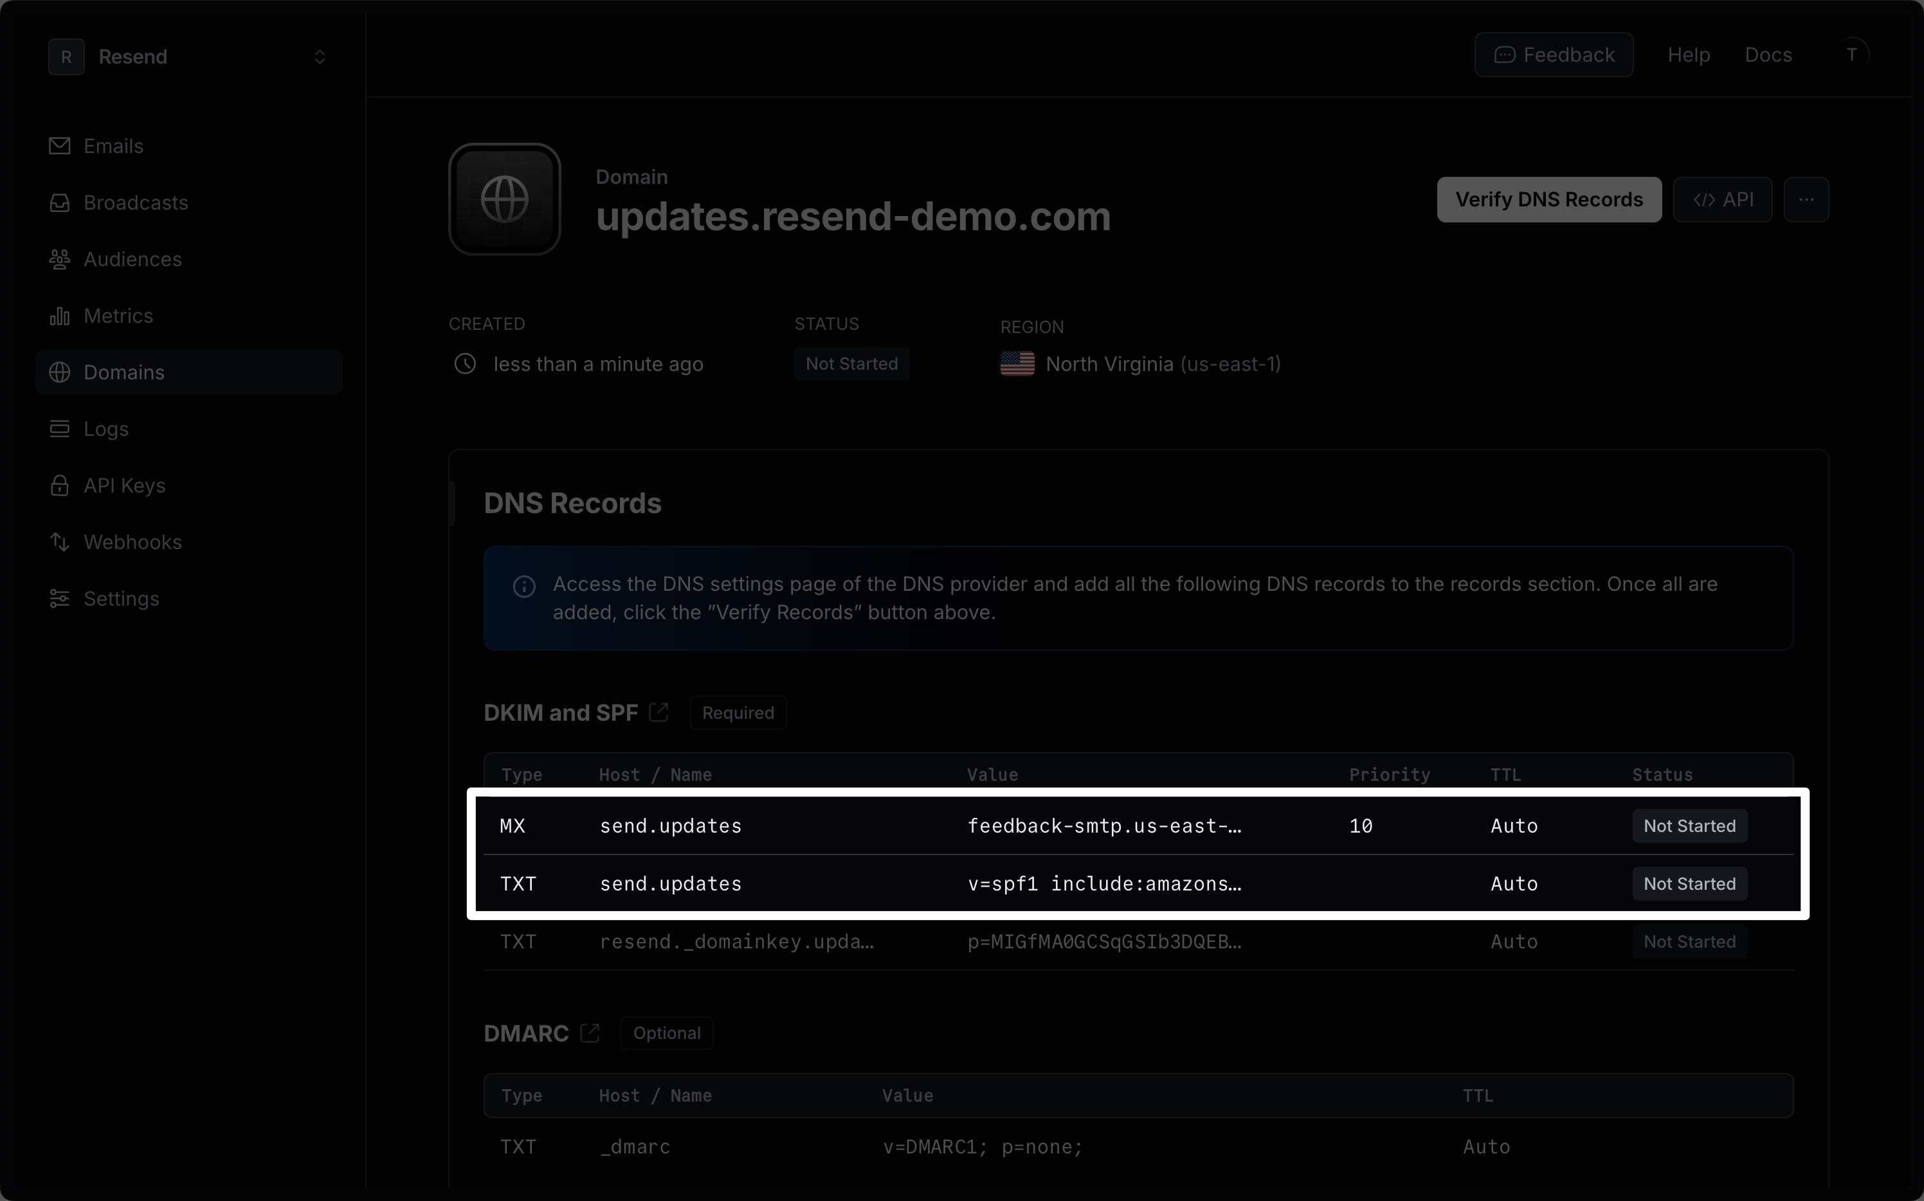Image resolution: width=1924 pixels, height=1201 pixels.
Task: Click the _dmarc host name
Action: click(635, 1147)
